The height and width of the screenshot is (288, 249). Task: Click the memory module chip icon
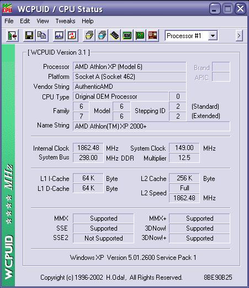click(x=114, y=35)
